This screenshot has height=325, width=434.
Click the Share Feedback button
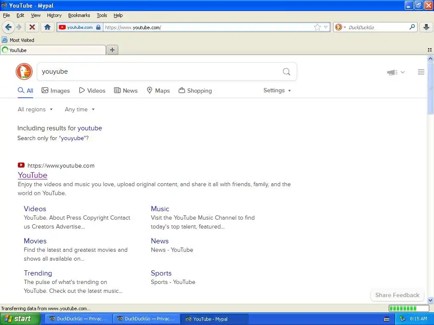pyautogui.click(x=397, y=295)
